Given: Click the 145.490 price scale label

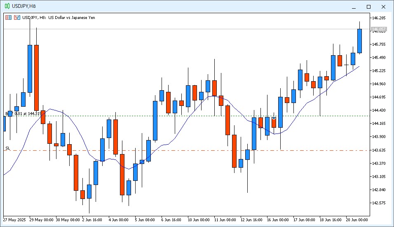Looking at the screenshot, I should point(379,58).
